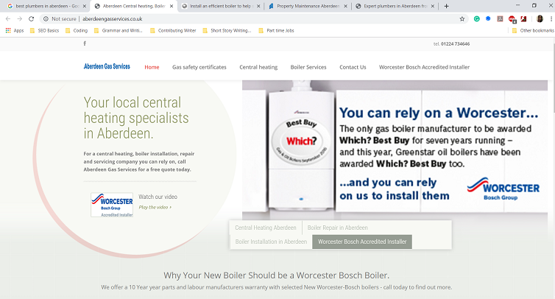
Task: Click the Worcester Accredited Installer video thumbnail
Action: point(112,205)
